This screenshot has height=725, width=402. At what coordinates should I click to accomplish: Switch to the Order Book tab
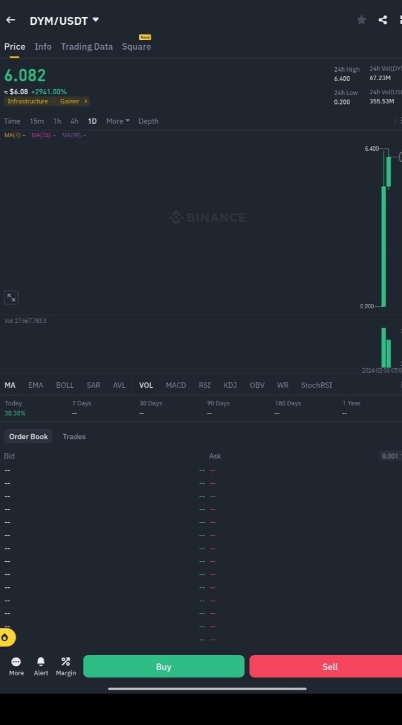click(x=28, y=436)
